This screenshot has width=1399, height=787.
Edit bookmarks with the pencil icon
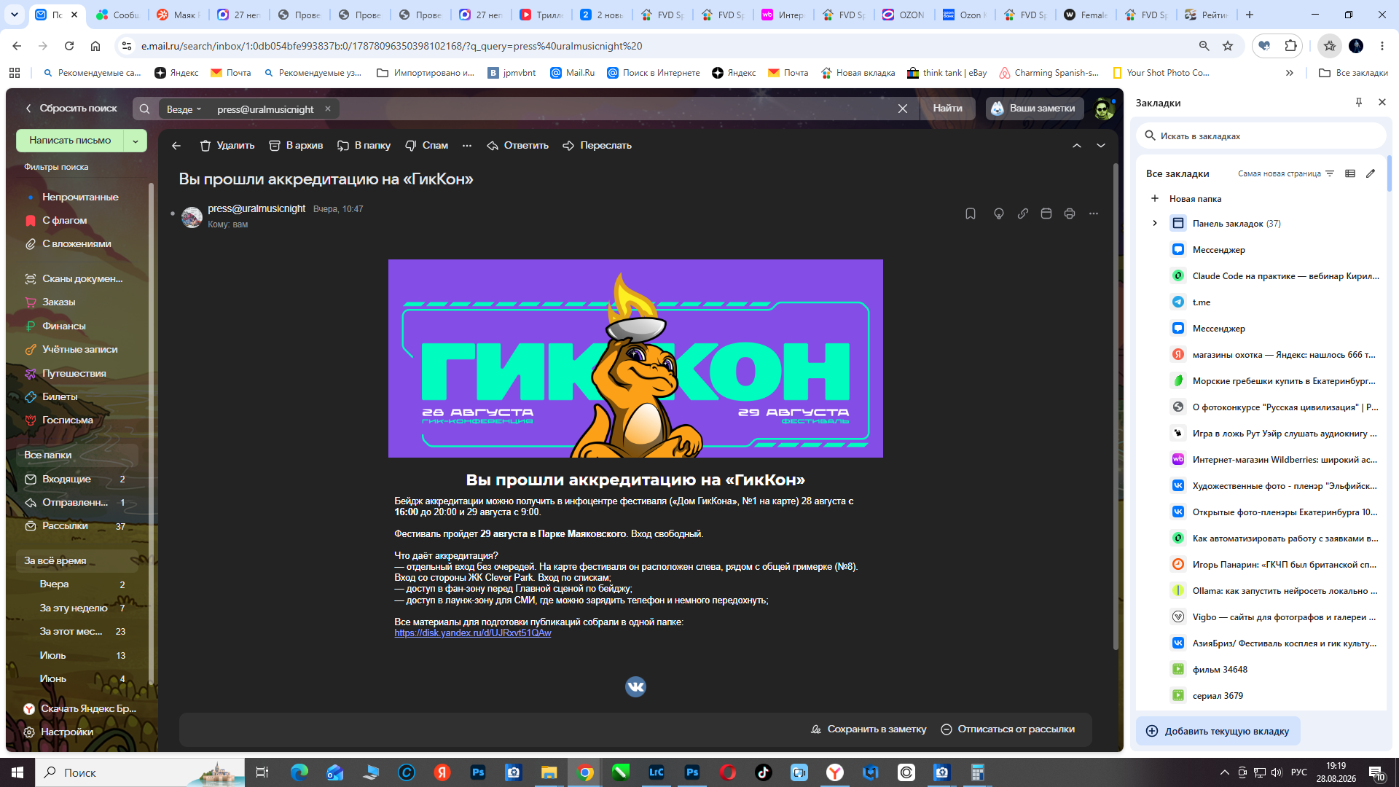pyautogui.click(x=1371, y=173)
